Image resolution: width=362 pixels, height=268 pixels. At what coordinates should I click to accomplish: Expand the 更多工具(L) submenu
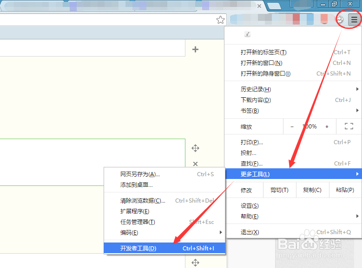(293, 174)
